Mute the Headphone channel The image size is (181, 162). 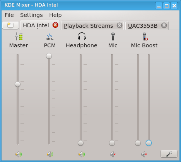click(82, 154)
